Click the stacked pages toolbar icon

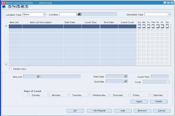(x=22, y=7)
